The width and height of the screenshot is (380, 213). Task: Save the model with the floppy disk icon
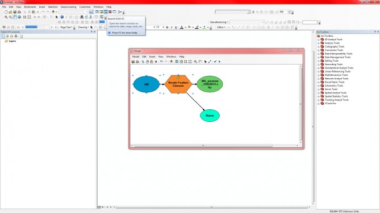pos(133,62)
